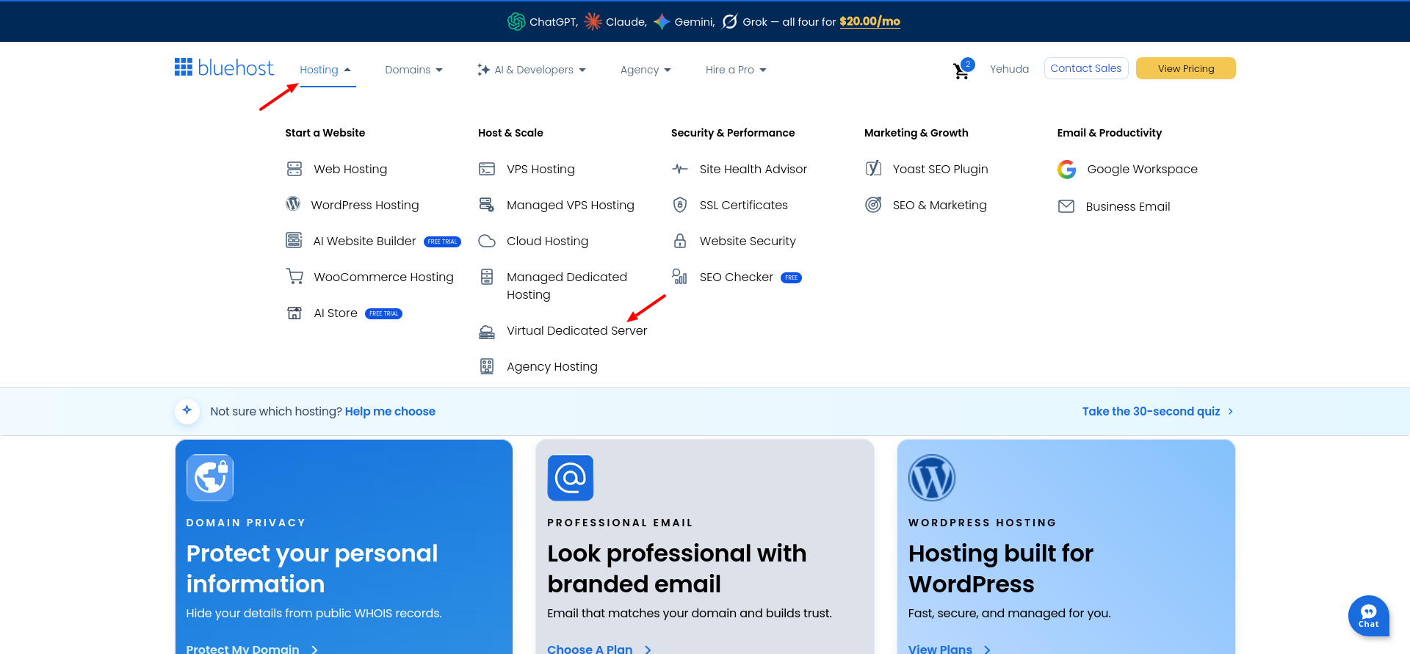Select Agency Hosting menu item
Image resolution: width=1410 pixels, height=654 pixels.
(x=552, y=366)
